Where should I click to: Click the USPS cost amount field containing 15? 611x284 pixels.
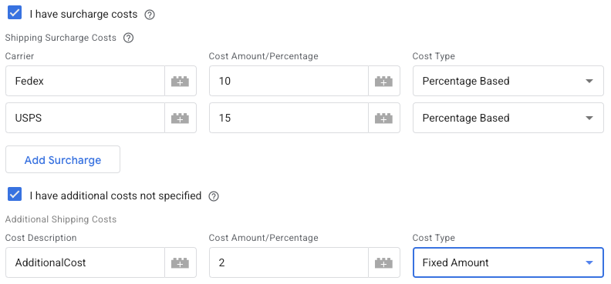(x=289, y=118)
